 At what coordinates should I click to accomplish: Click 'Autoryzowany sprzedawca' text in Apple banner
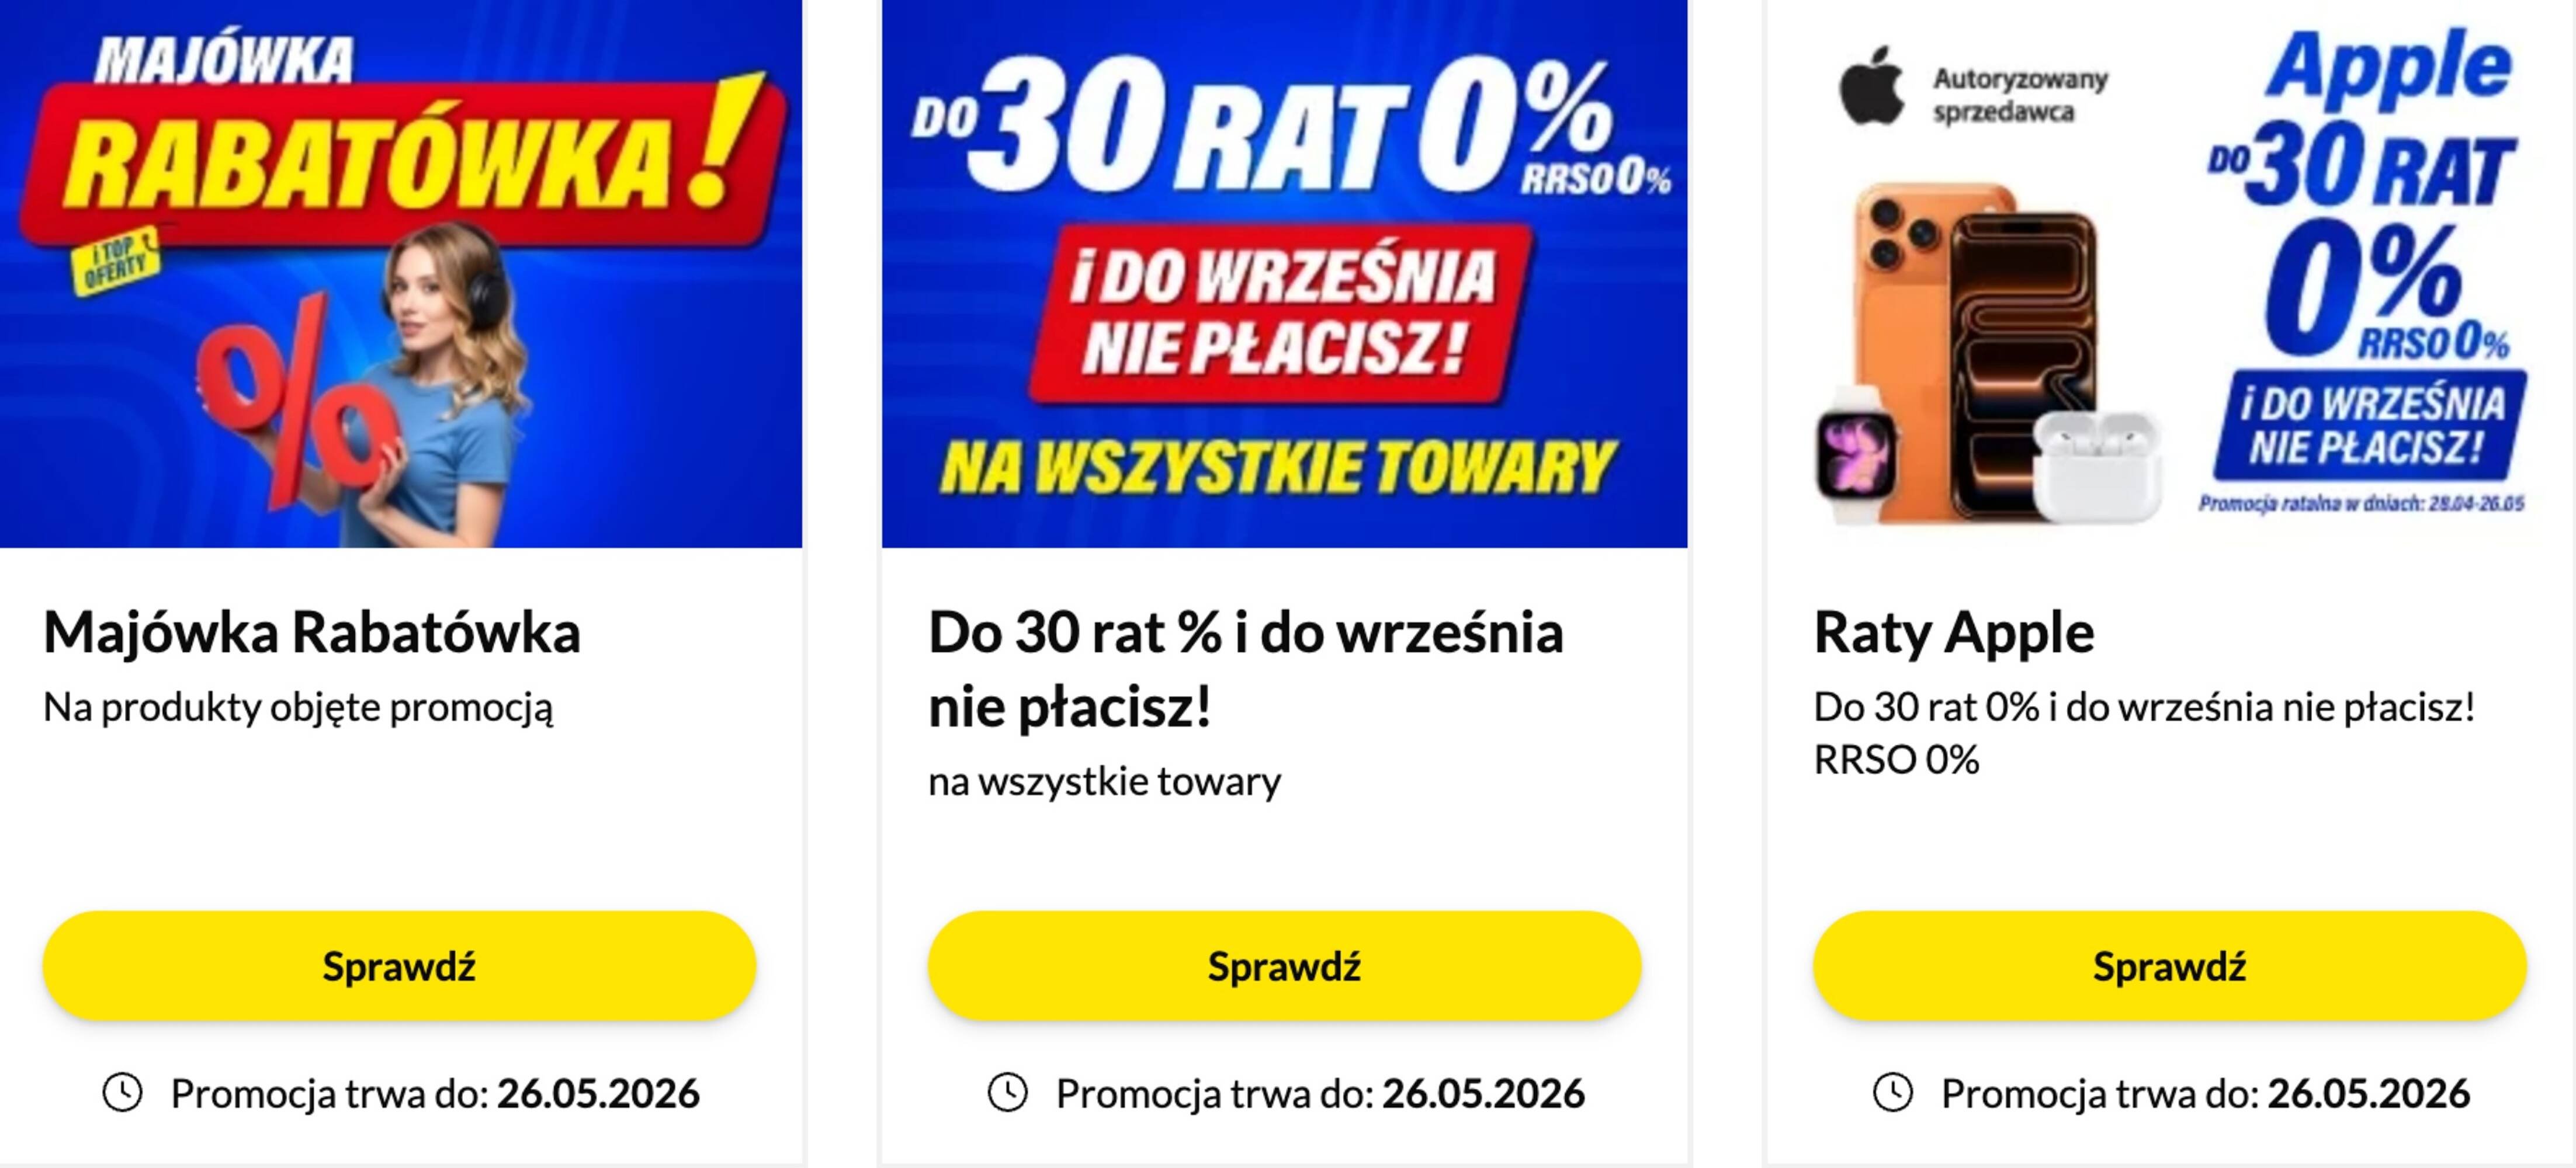[2019, 95]
